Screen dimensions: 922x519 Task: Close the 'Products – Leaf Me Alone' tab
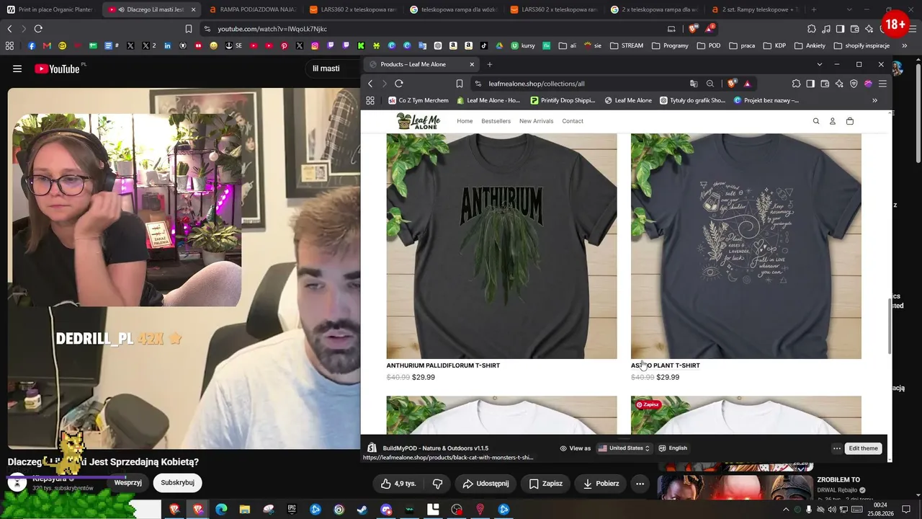pyautogui.click(x=472, y=64)
